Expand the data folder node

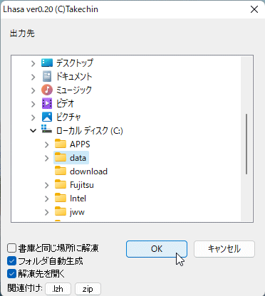tap(47, 158)
